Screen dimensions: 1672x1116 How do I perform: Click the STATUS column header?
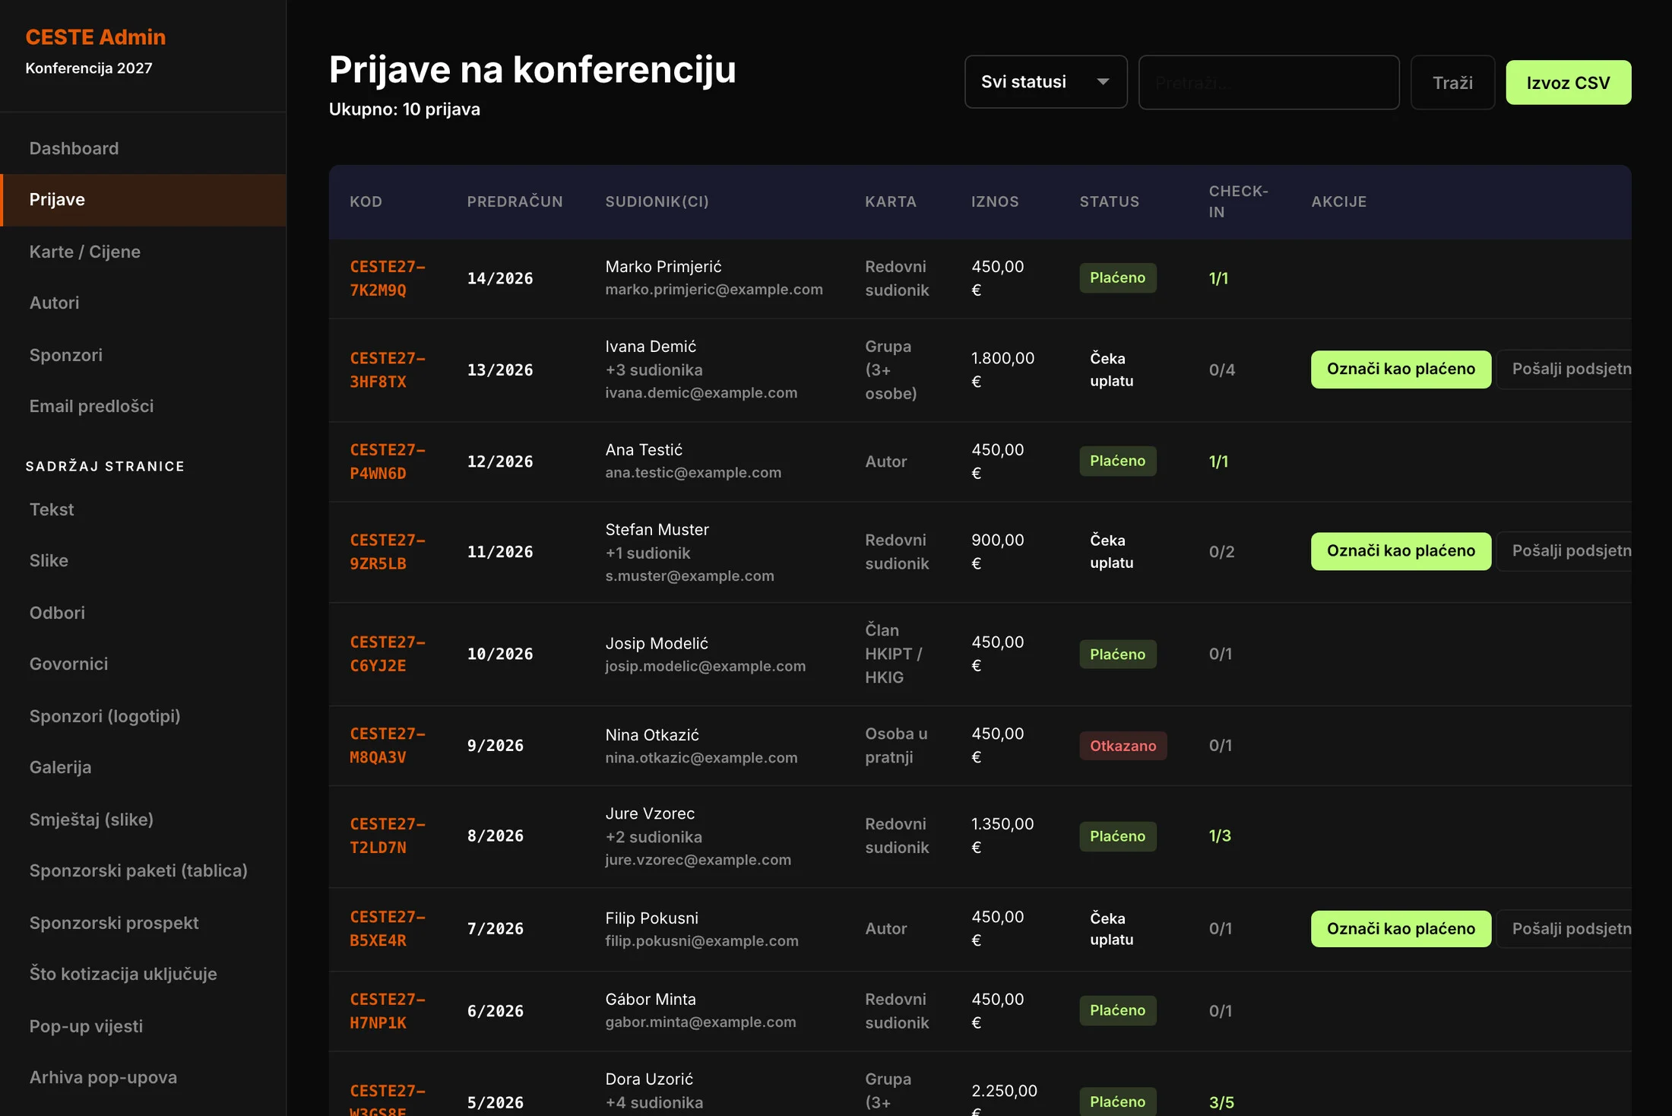pyautogui.click(x=1109, y=201)
